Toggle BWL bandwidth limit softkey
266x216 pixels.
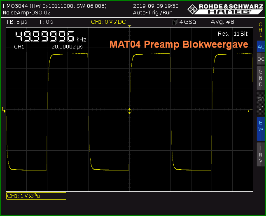pos(261,129)
